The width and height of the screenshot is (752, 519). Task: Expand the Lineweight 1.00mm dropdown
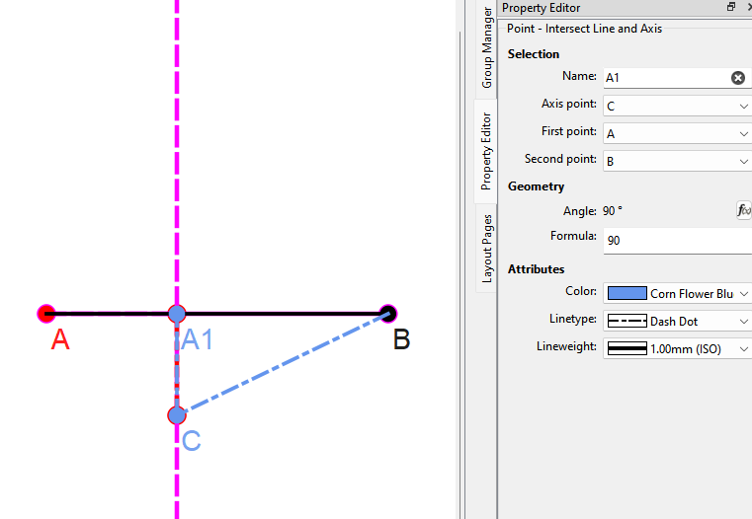click(677, 349)
